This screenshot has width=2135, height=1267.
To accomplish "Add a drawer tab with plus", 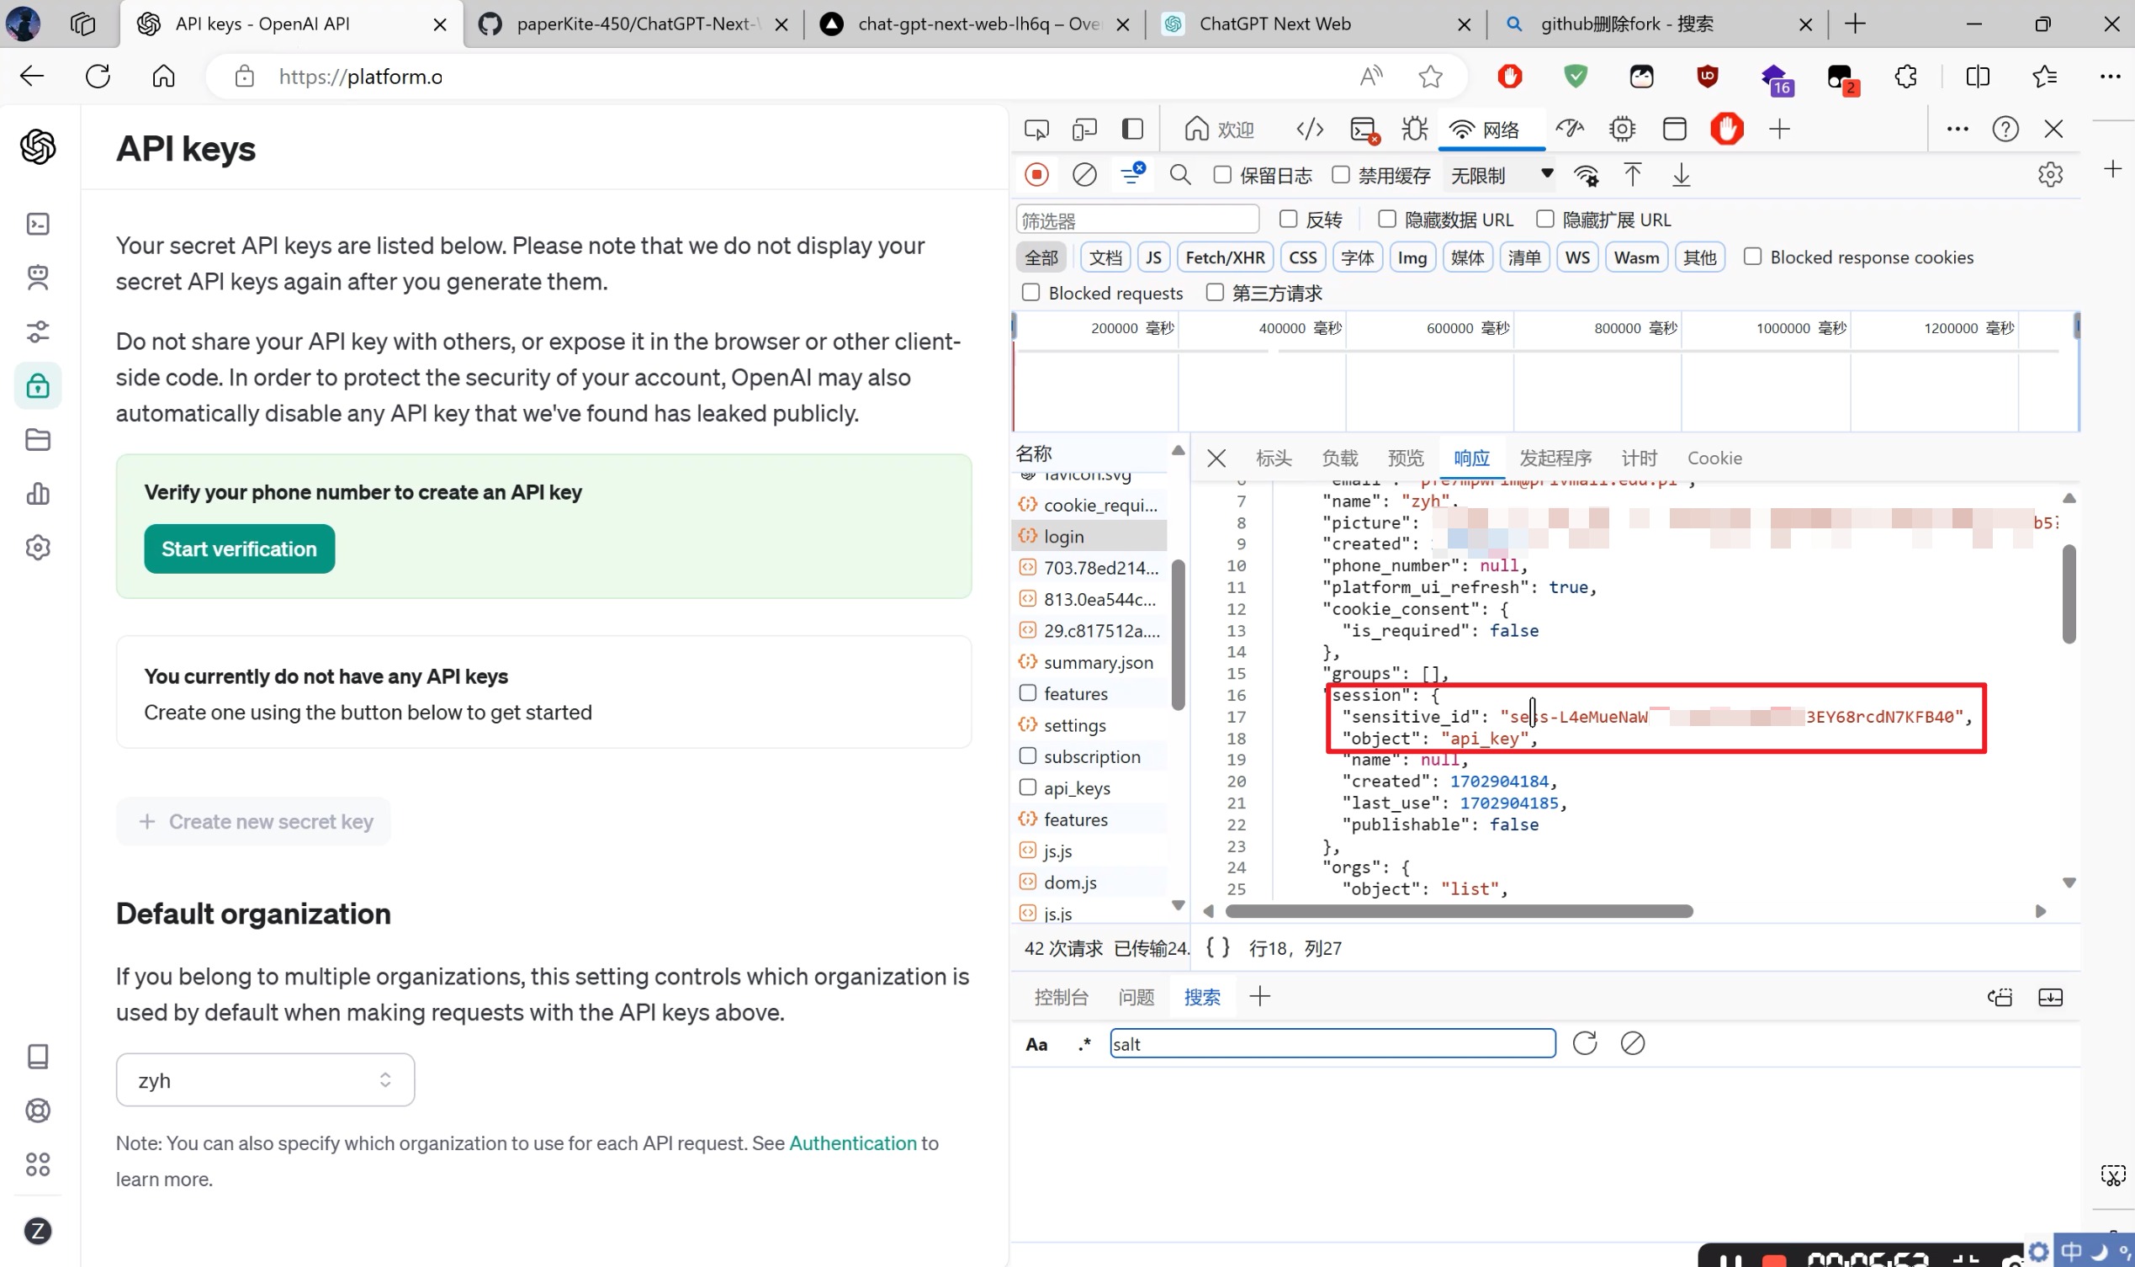I will [1260, 996].
